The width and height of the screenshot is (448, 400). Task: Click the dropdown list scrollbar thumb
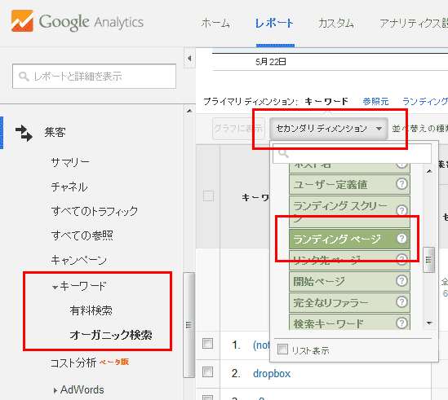click(x=429, y=260)
